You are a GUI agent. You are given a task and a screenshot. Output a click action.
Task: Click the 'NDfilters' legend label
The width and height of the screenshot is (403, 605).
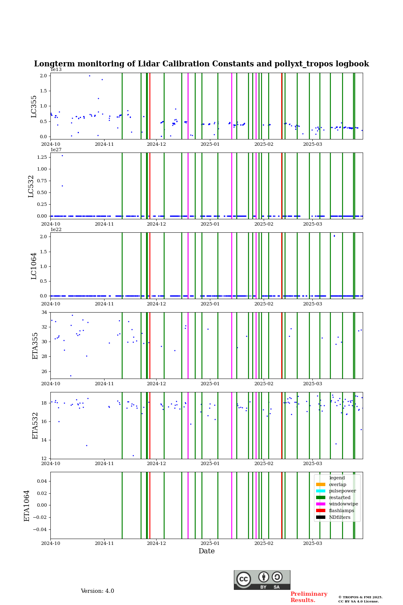click(340, 517)
